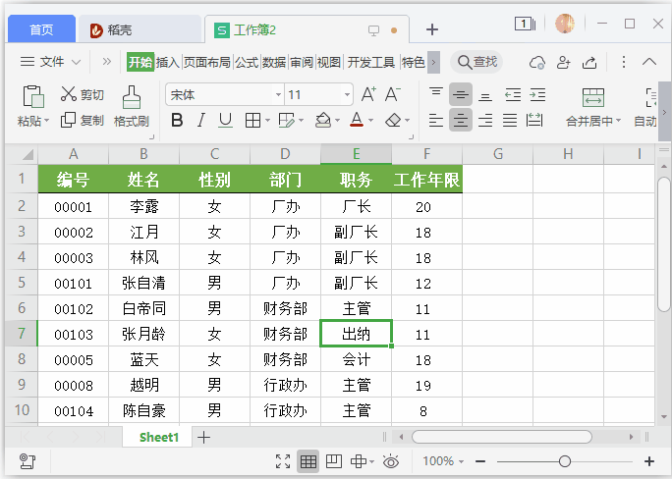Expand the Merge and Center dropdown arrow

coord(618,121)
